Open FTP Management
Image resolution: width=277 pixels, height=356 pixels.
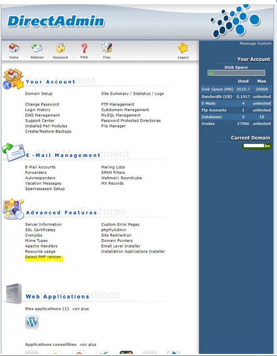click(118, 104)
